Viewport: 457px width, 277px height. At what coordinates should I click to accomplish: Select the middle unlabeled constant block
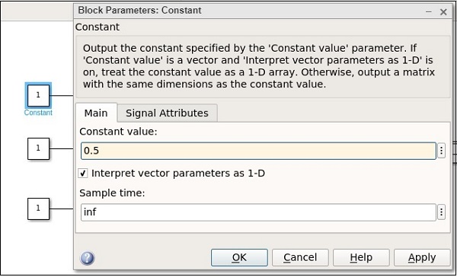click(39, 148)
